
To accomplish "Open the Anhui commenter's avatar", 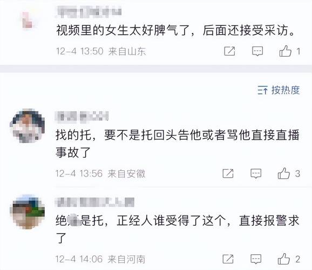I will [x=28, y=126].
